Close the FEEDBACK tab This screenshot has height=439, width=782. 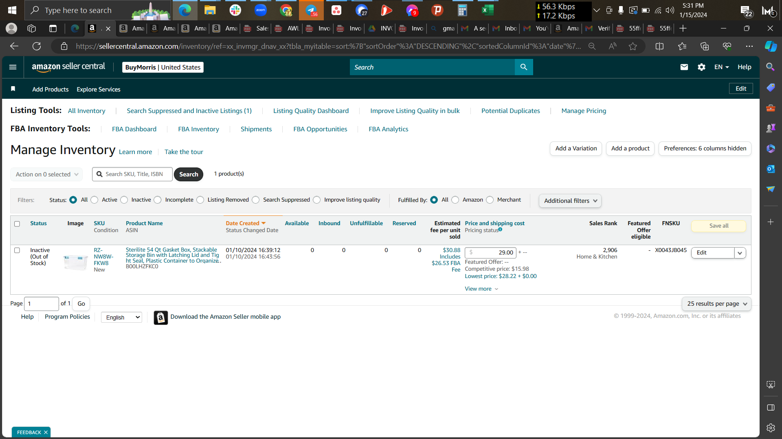pos(46,432)
